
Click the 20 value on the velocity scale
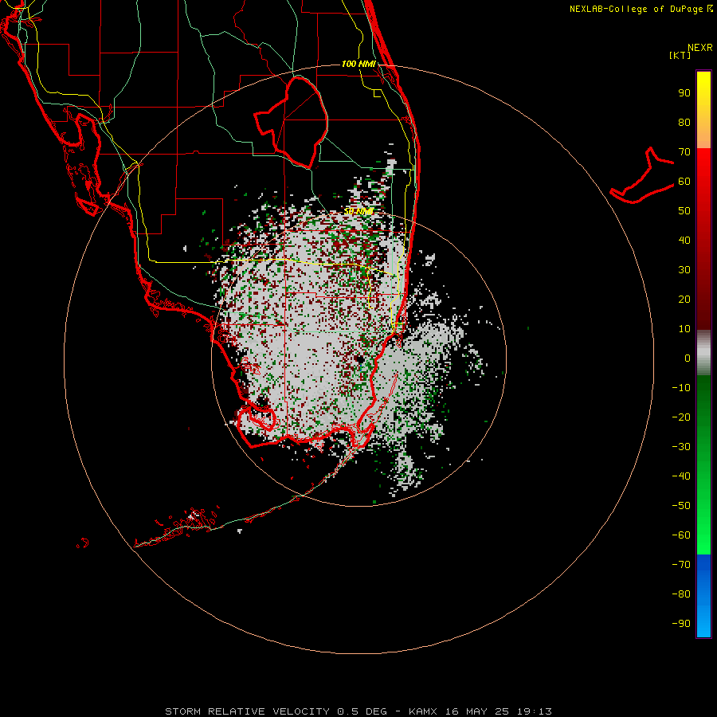[684, 300]
